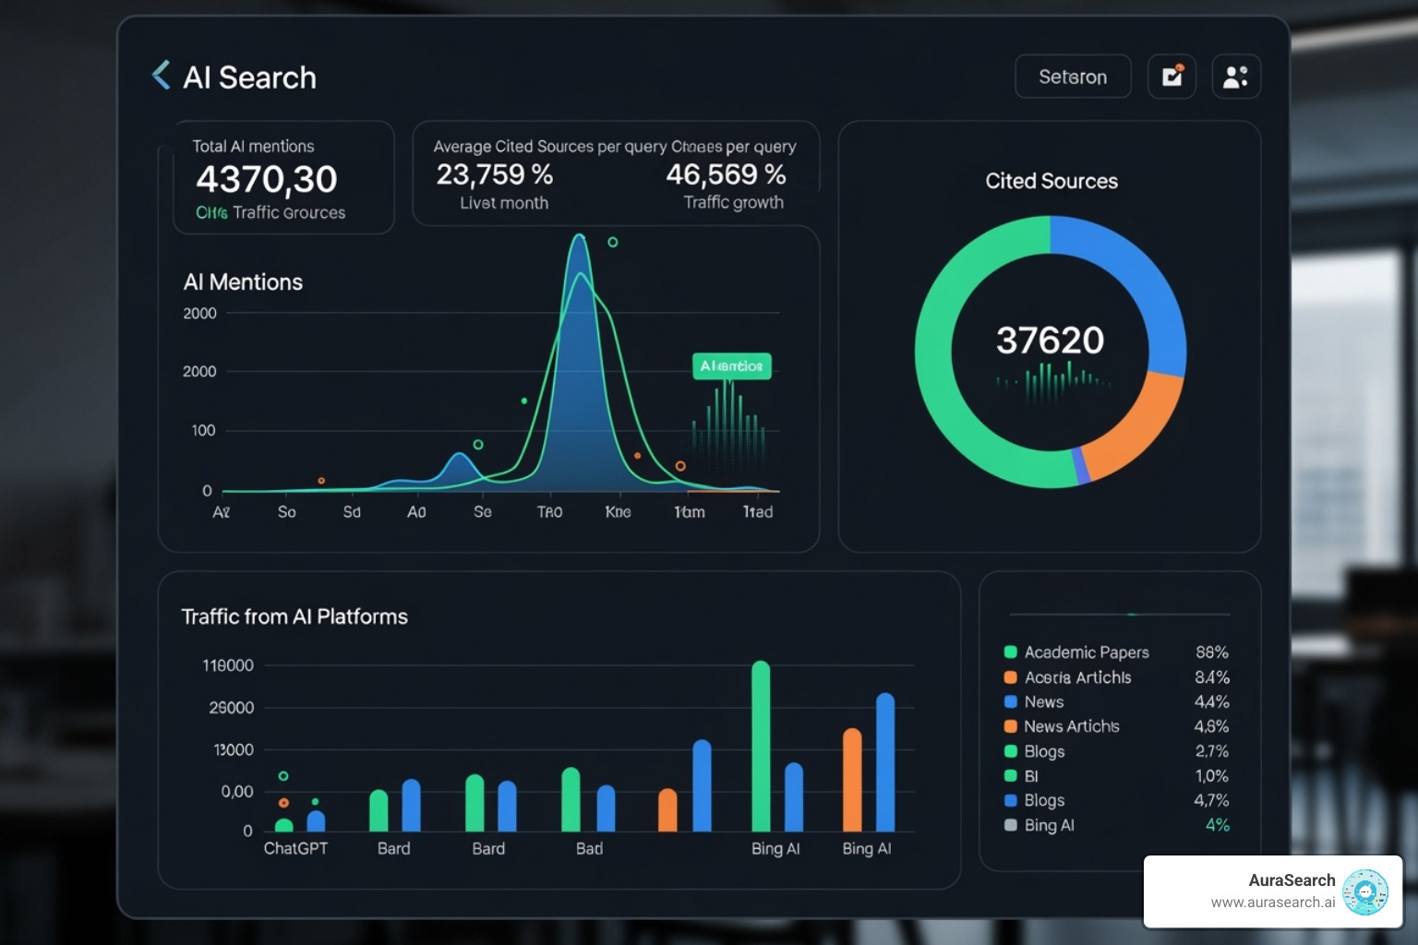Click the gray Bing AI legend marker

[1009, 825]
